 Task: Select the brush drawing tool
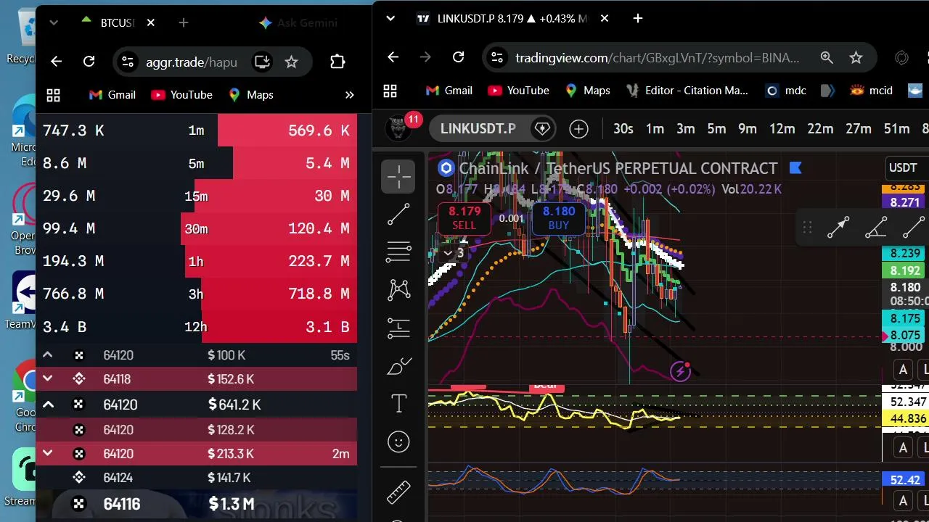[398, 366]
